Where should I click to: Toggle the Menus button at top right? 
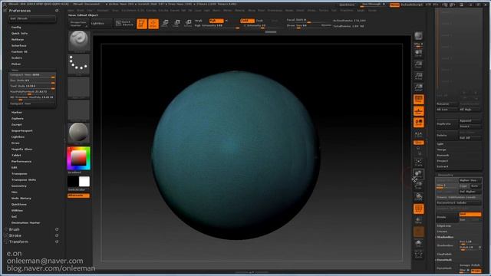coord(394,5)
